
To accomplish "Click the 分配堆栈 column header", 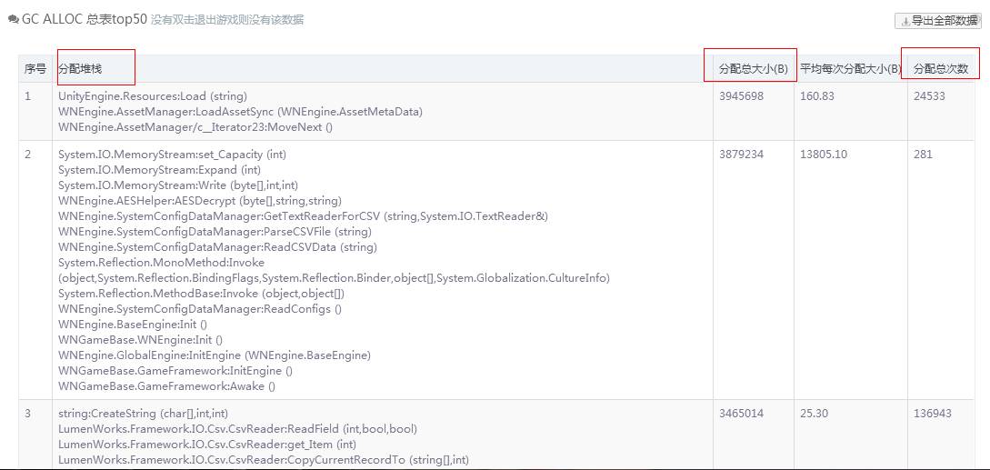I will pyautogui.click(x=80, y=69).
